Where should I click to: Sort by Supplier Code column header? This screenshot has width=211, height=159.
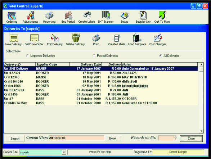coord(53,64)
